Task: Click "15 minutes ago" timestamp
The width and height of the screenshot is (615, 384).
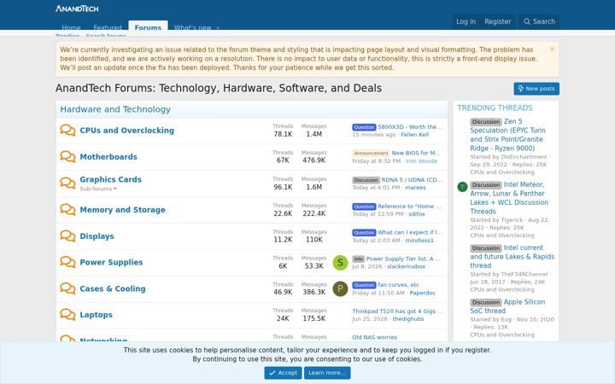Action: (x=374, y=135)
